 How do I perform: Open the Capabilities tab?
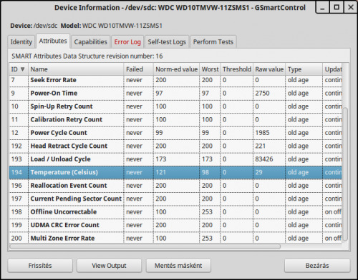pyautogui.click(x=90, y=42)
